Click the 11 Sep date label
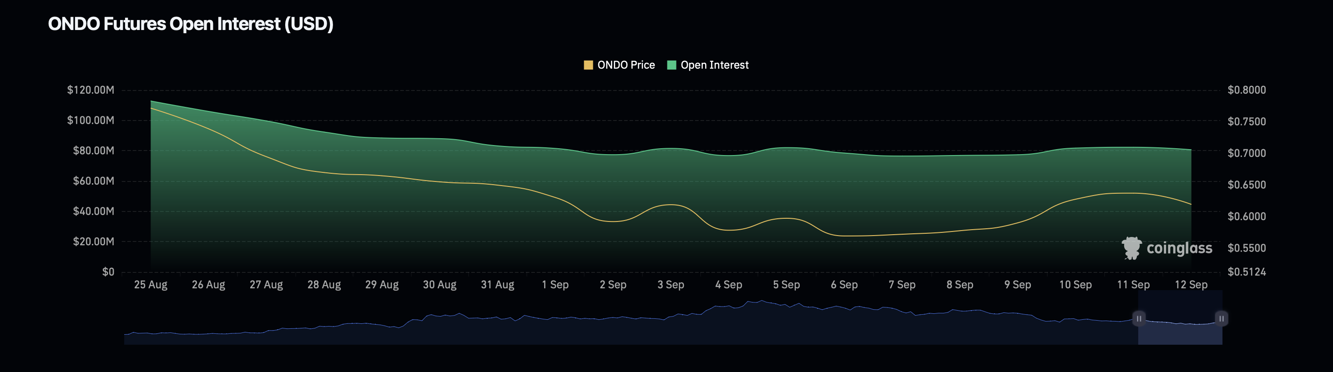Screen dimensions: 1333x372 1133,285
